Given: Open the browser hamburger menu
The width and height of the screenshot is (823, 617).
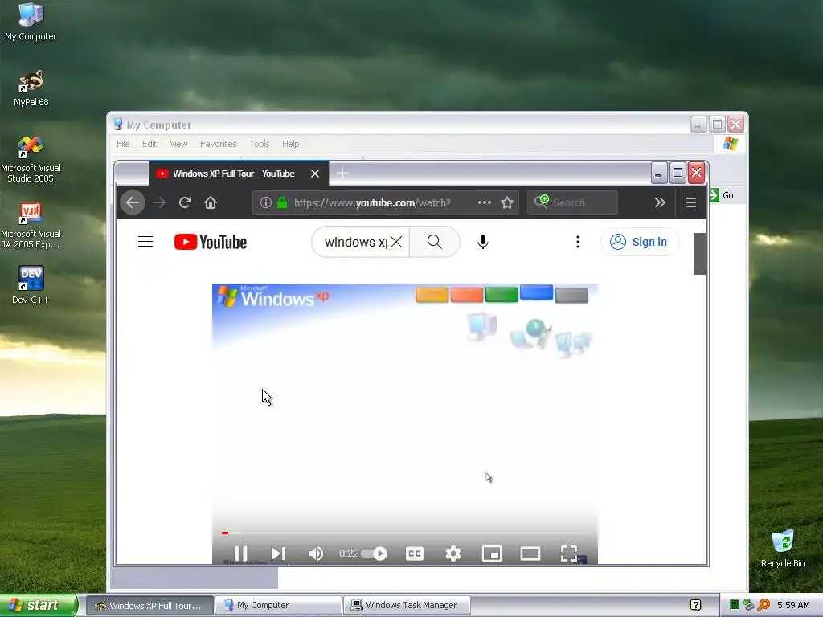Looking at the screenshot, I should [691, 202].
